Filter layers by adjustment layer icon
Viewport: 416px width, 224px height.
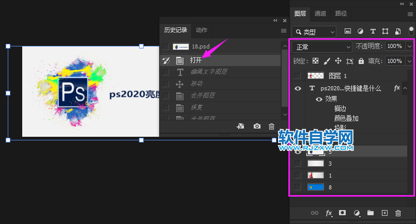tap(360, 31)
